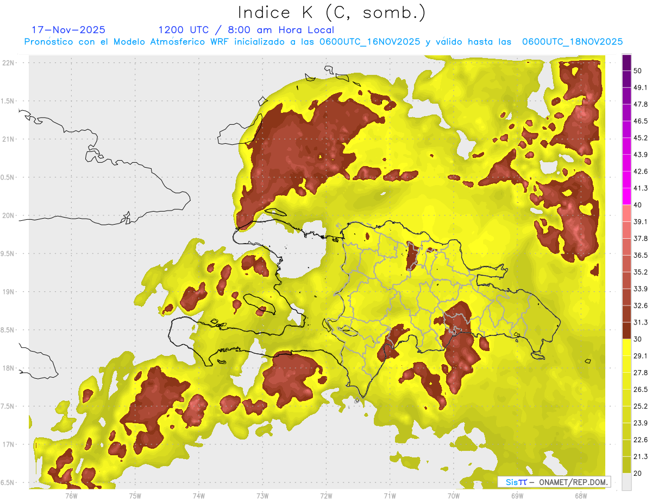Click the dark brown swatch between 30 and 31.3

[626, 330]
